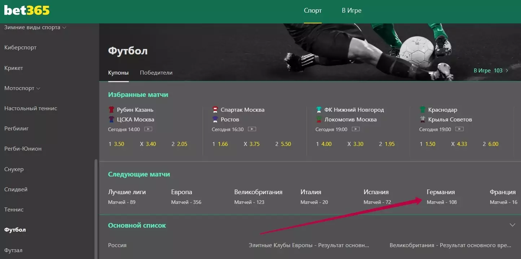Open Великобритания with 123 matches
Image resolution: width=521 pixels, height=259 pixels.
coord(258,197)
